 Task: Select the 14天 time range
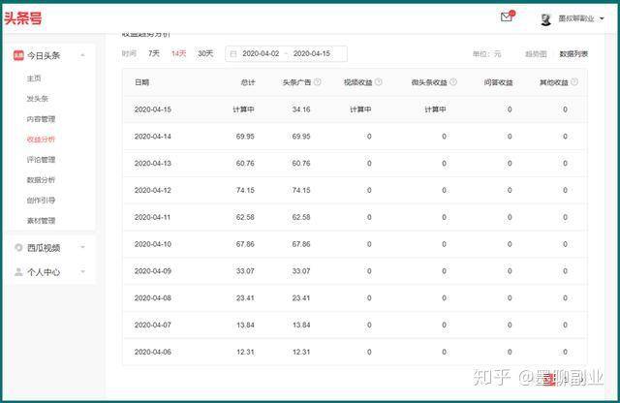[x=178, y=53]
